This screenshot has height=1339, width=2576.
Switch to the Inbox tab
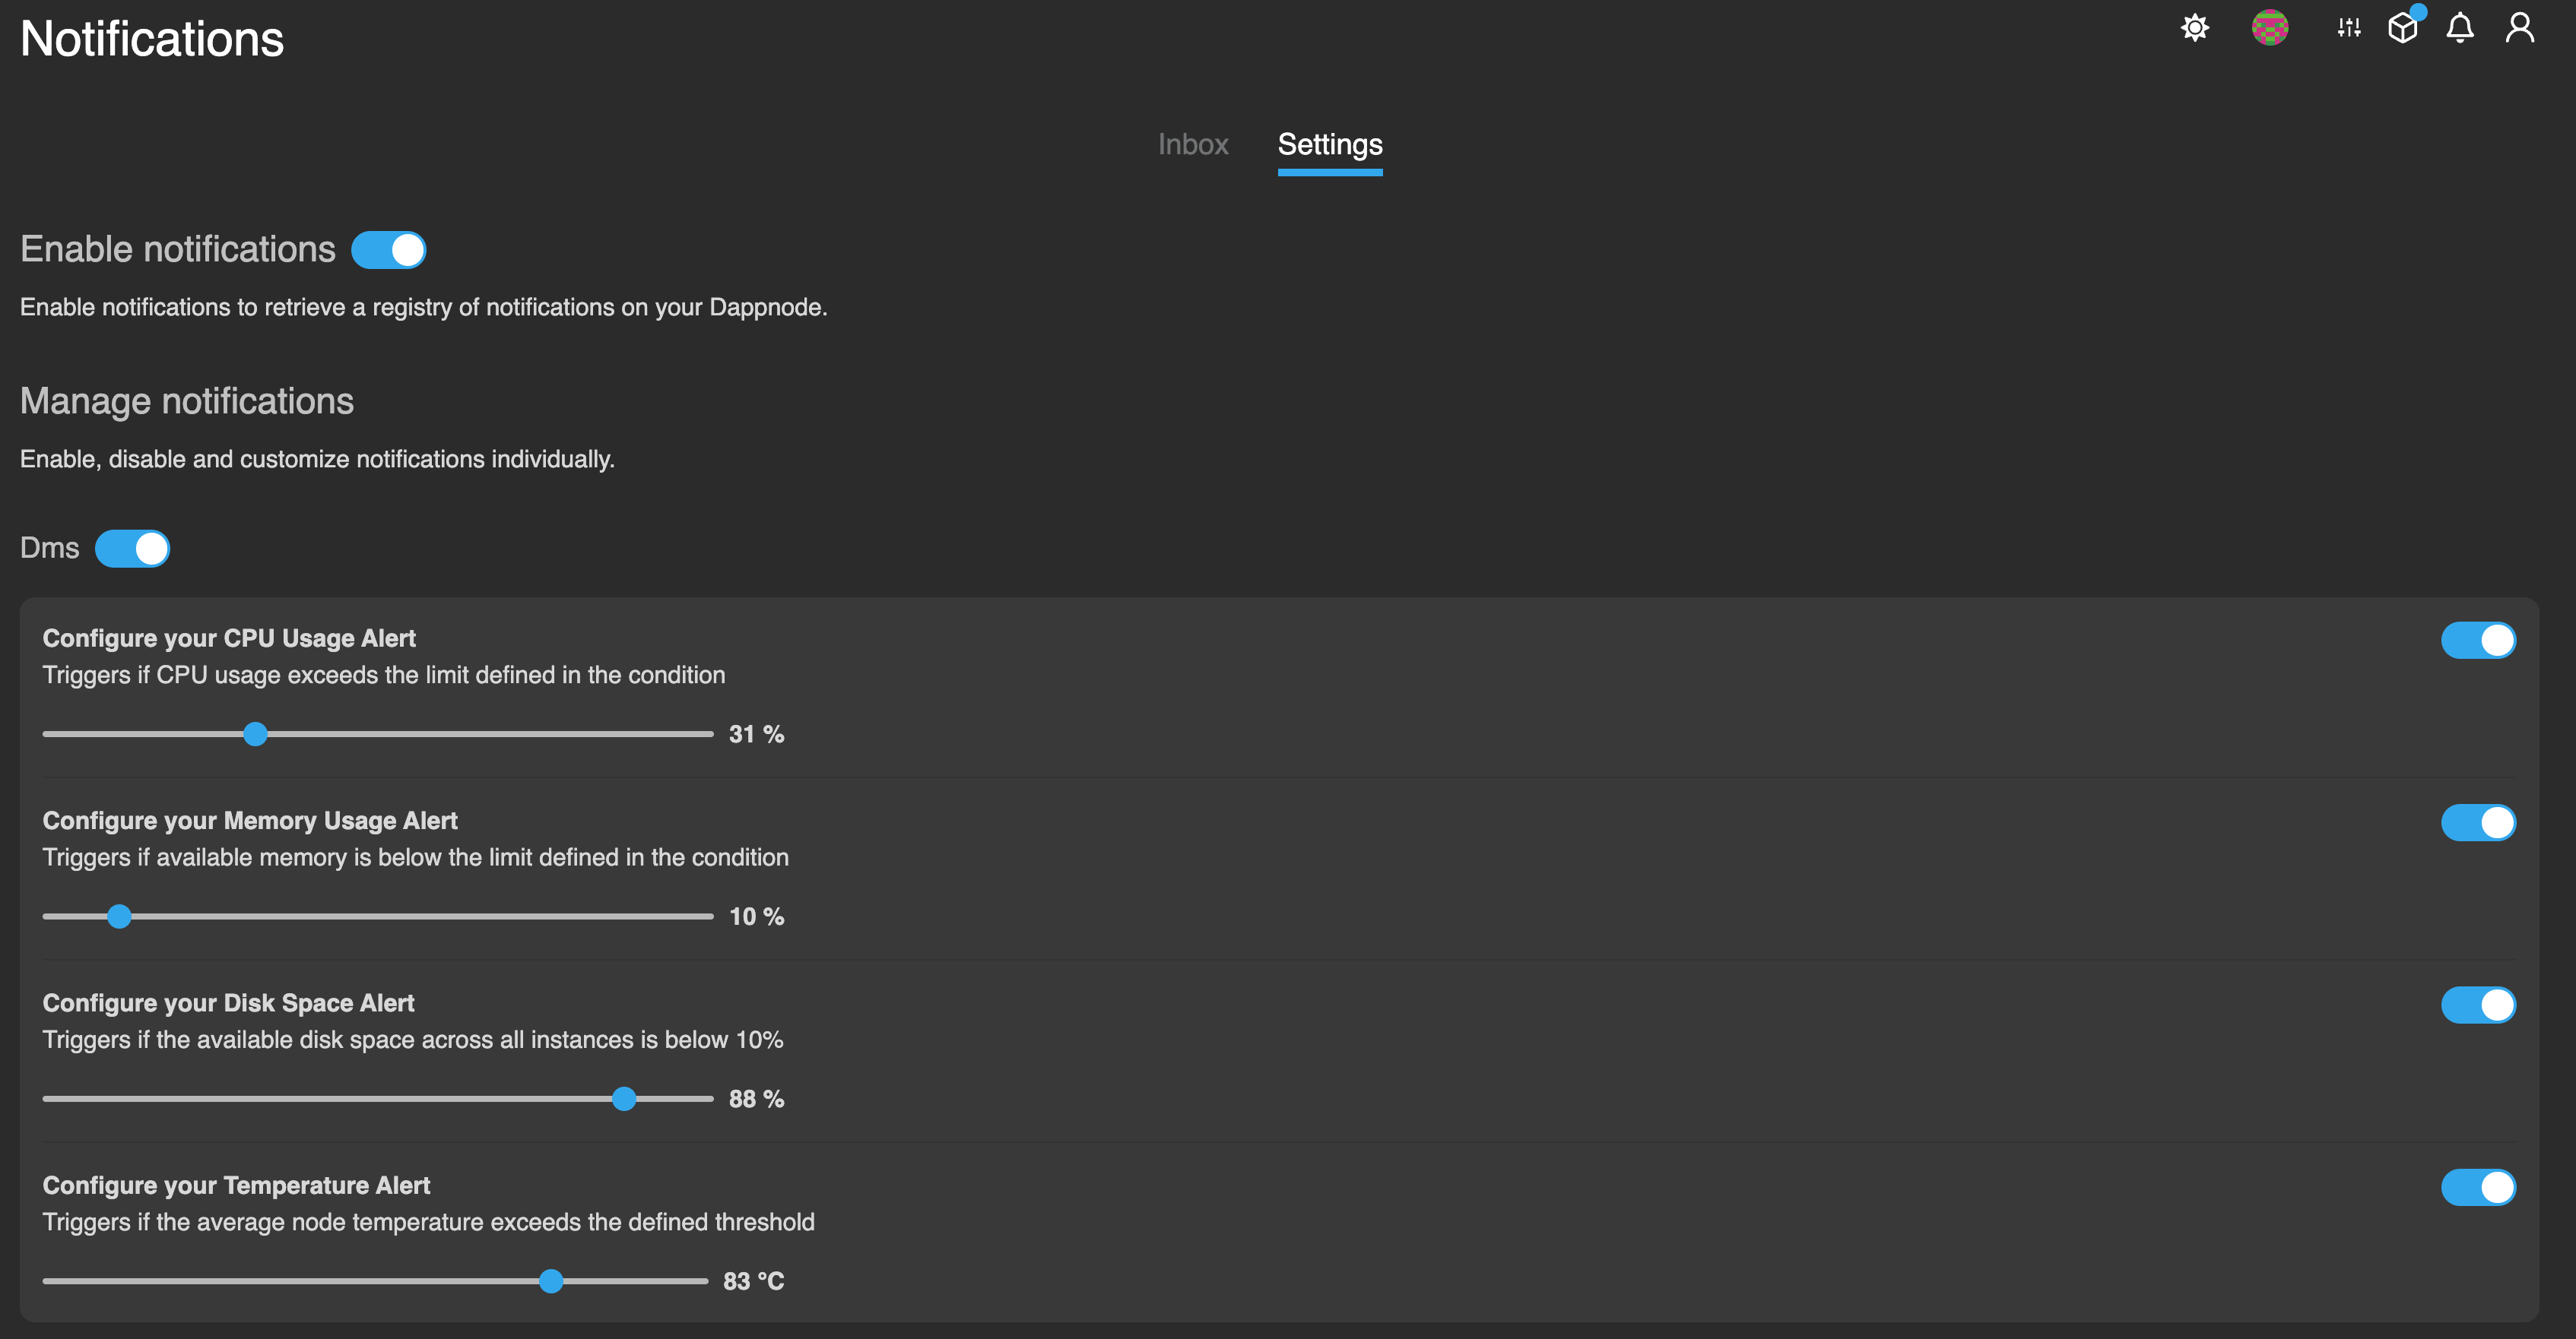pos(1193,145)
